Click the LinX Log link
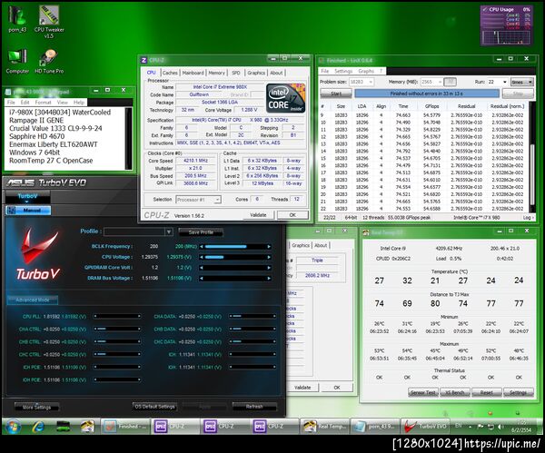Screen dimensions: 545x453 (x=528, y=218)
